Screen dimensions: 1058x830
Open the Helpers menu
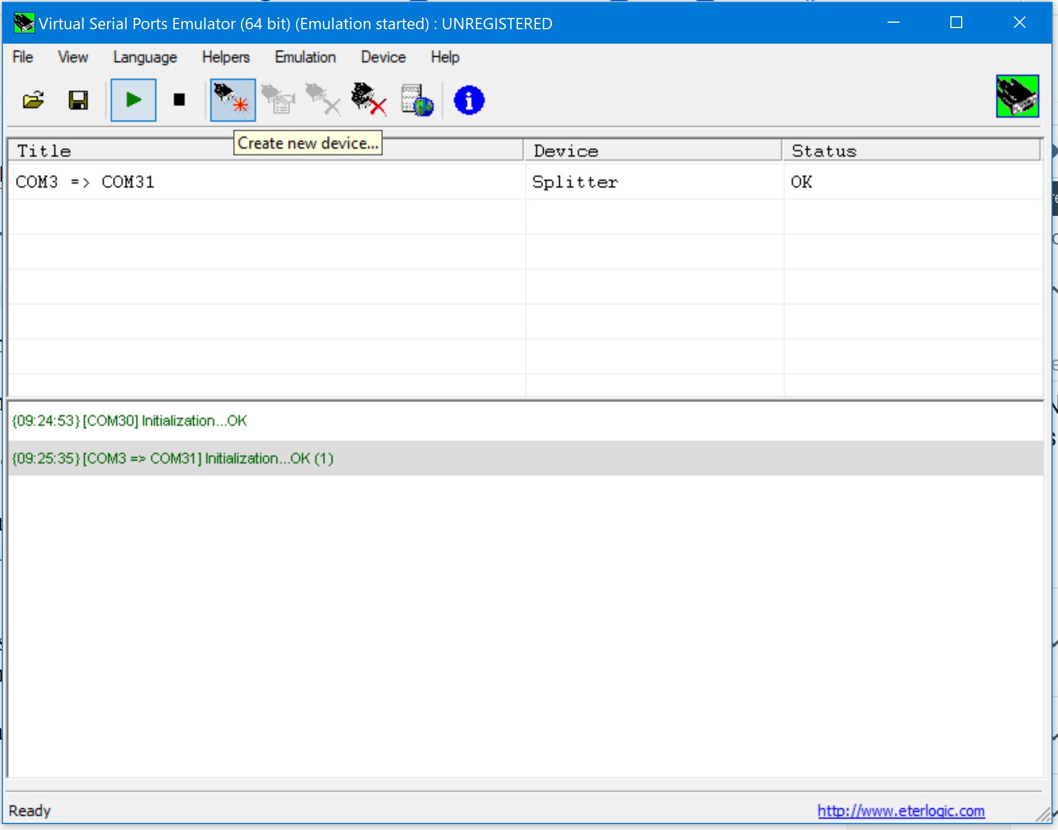point(225,57)
